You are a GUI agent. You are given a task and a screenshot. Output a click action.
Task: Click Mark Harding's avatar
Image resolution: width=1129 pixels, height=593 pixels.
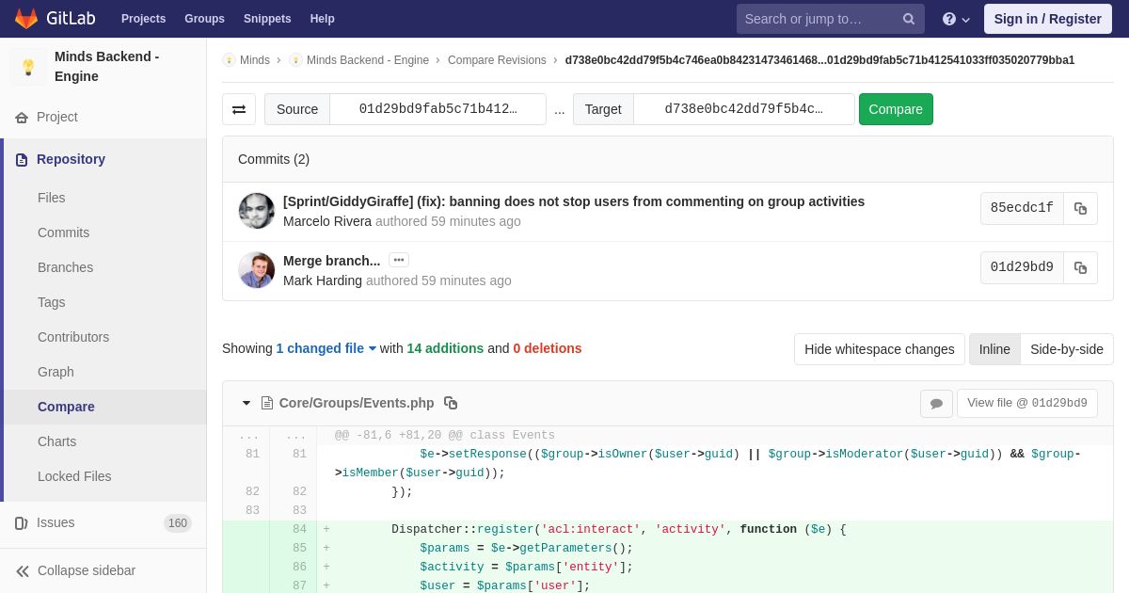tap(257, 270)
